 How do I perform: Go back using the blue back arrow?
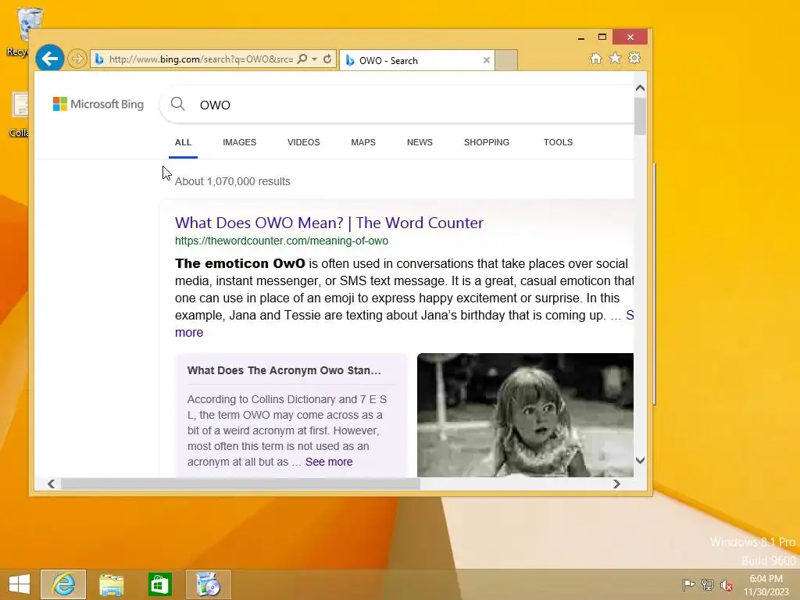point(49,59)
